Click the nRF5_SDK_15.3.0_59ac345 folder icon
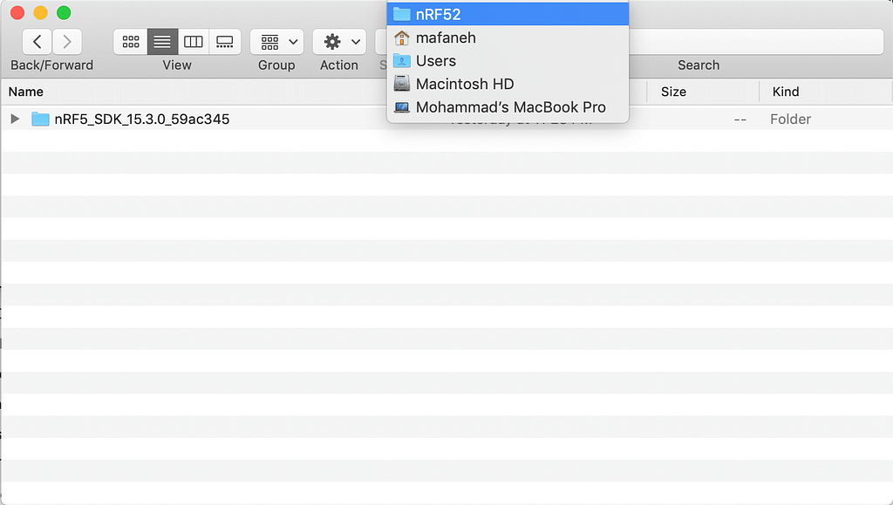 [x=40, y=118]
